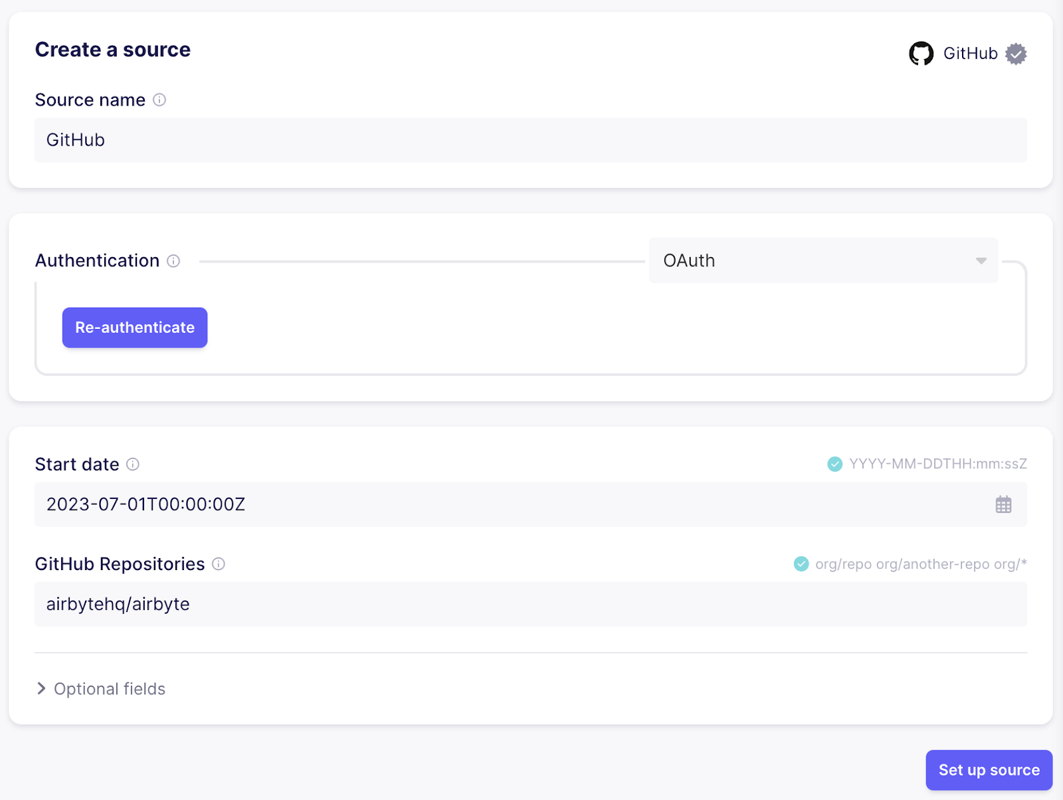
Task: Click the Source name info icon
Action: pyautogui.click(x=159, y=100)
